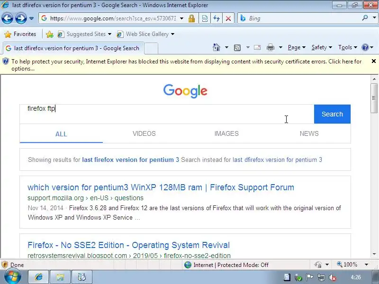Toggle Compatibility View icon
The width and height of the screenshot is (379, 284).
[205, 18]
